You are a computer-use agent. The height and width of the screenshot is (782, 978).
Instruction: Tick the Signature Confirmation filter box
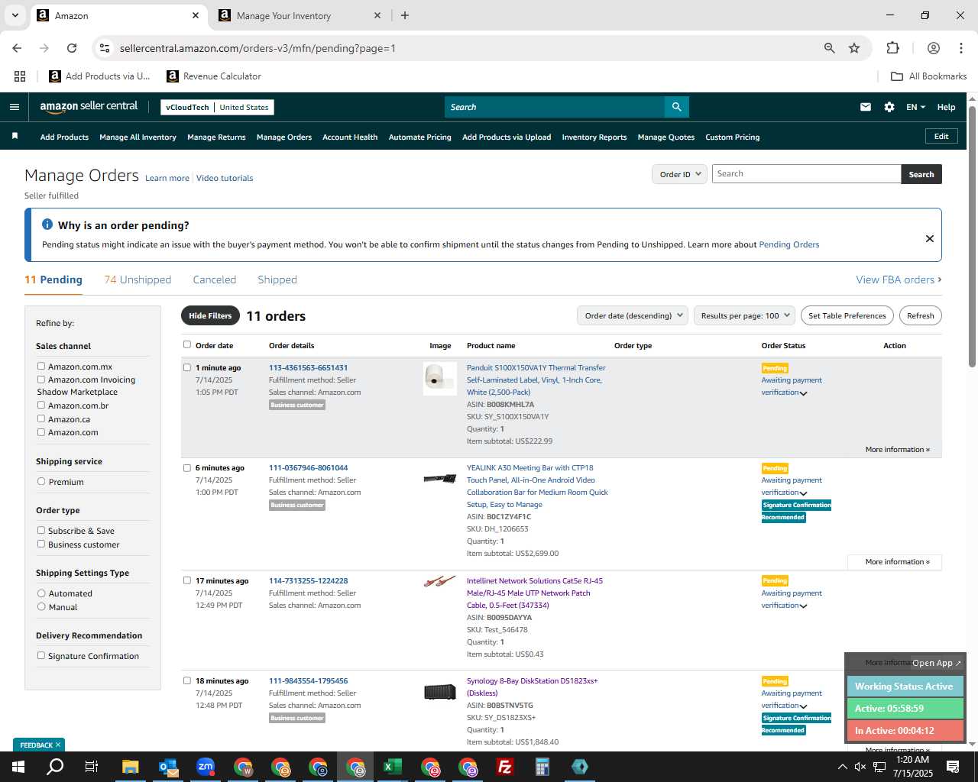(41, 655)
